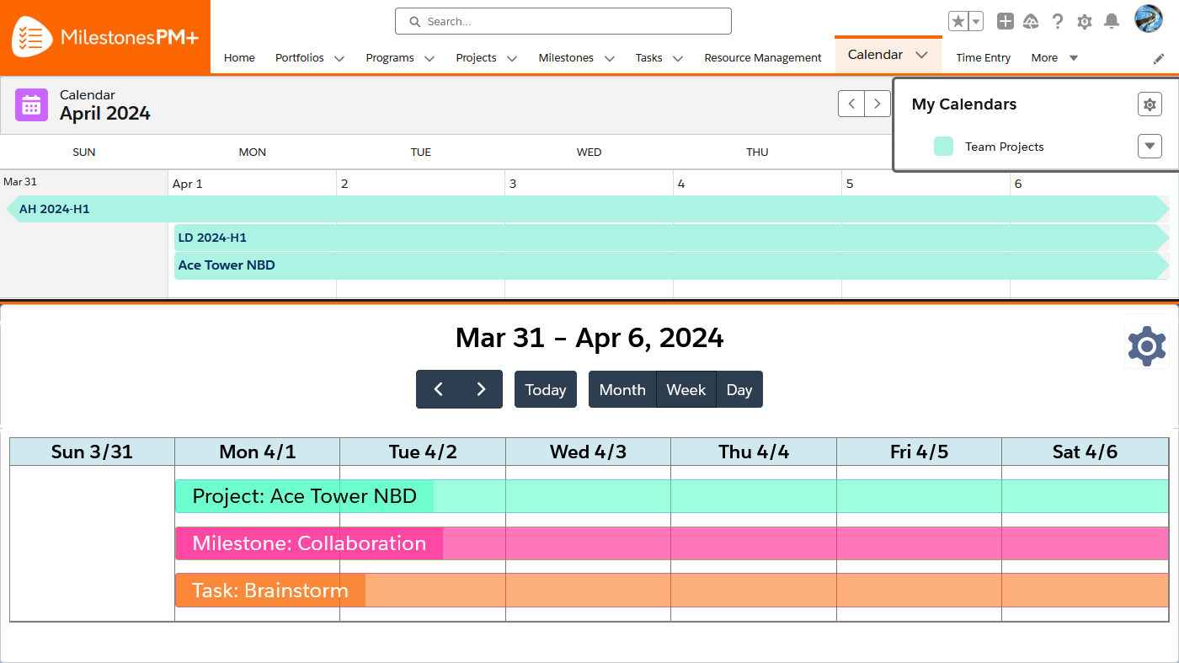Go to the Home tab
Image resolution: width=1179 pixels, height=663 pixels.
[x=239, y=57]
